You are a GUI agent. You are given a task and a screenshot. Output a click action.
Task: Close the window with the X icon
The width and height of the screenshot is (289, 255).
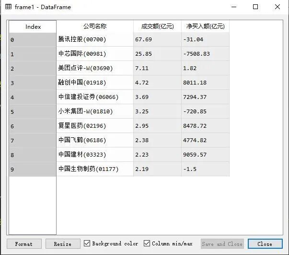[x=277, y=7]
